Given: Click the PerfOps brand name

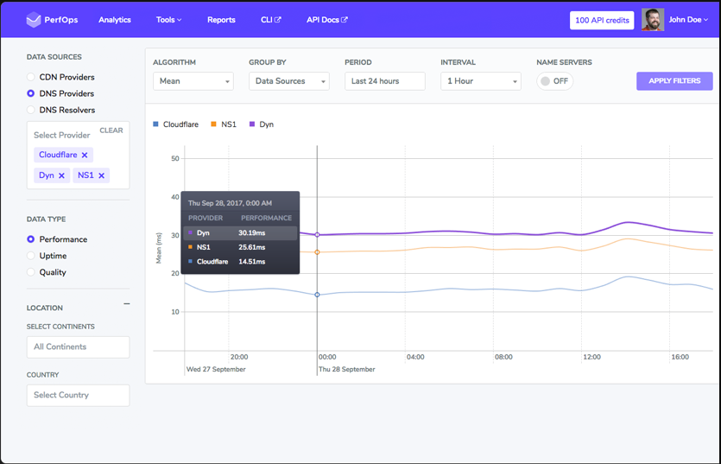Looking at the screenshot, I should pyautogui.click(x=61, y=20).
